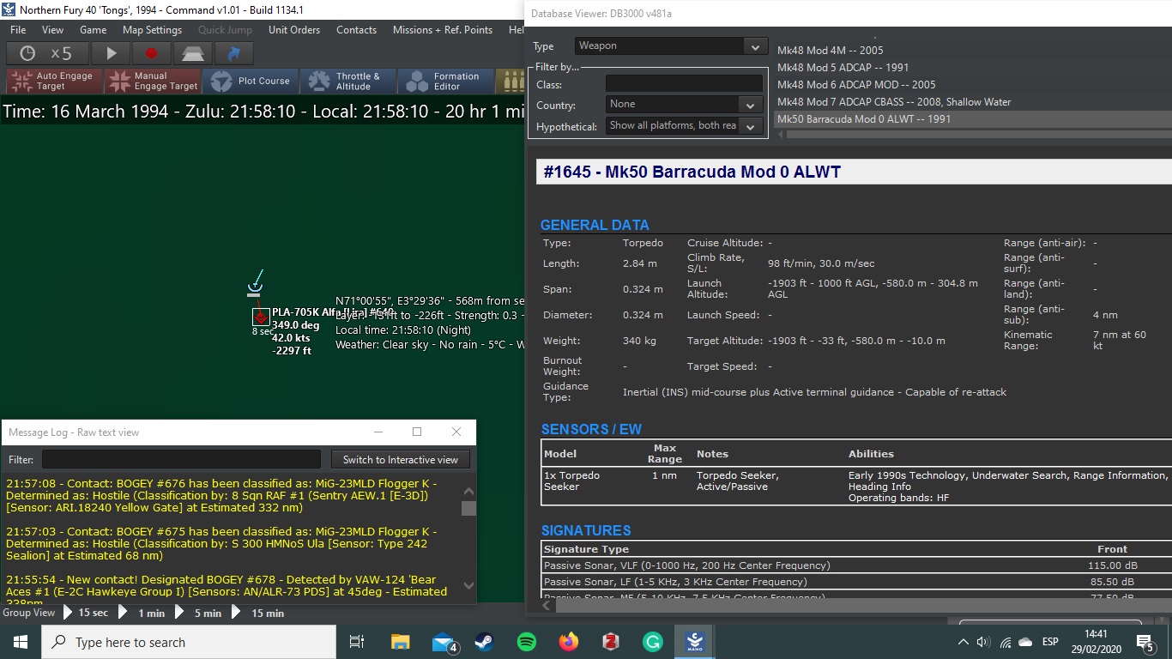Click the x5 time compression button
This screenshot has width=1172, height=659.
coord(45,53)
